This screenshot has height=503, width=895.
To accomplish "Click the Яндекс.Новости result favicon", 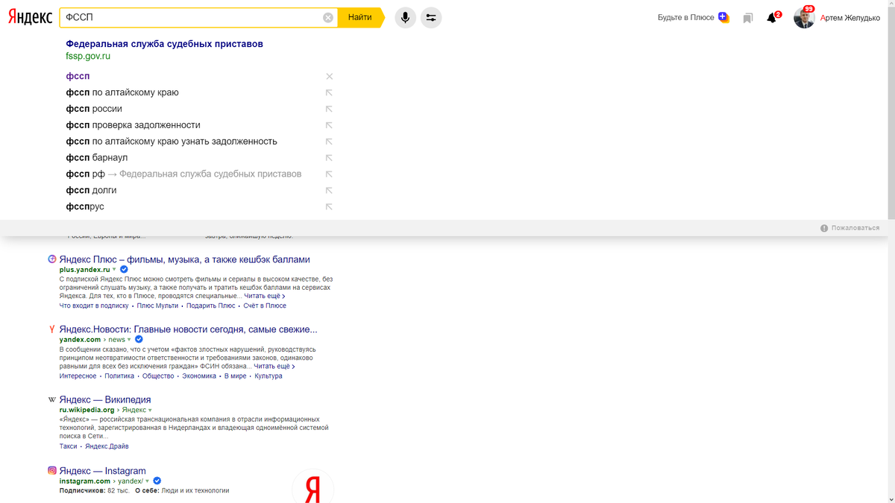I will tap(52, 329).
